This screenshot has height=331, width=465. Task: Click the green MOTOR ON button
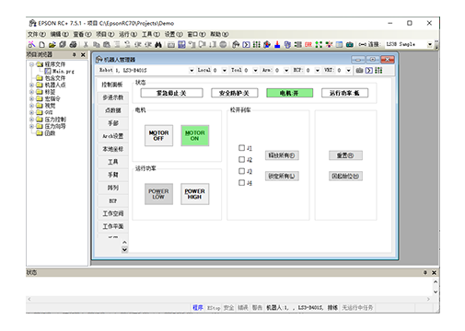pyautogui.click(x=195, y=135)
